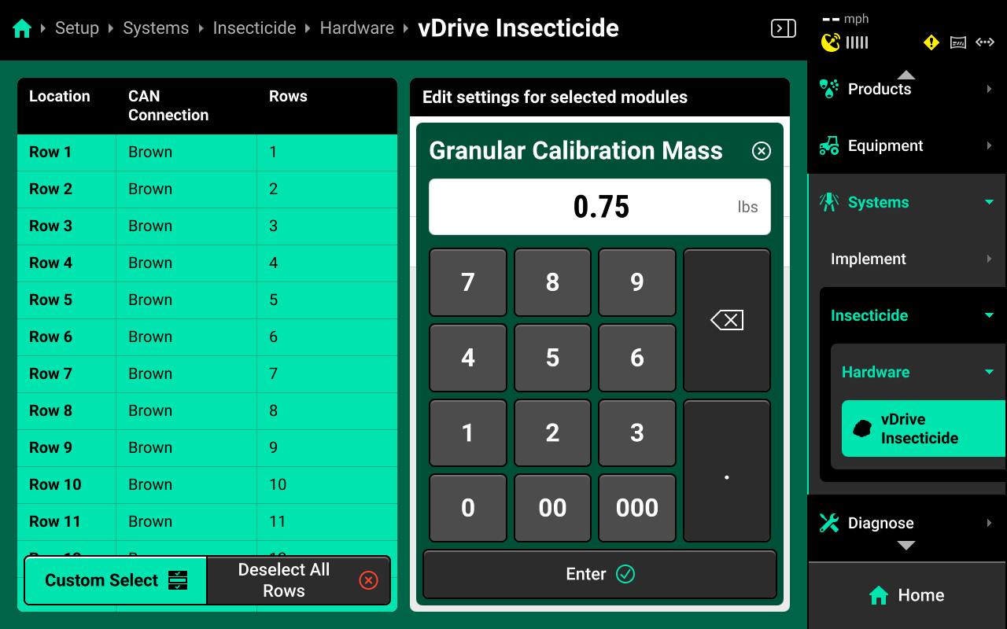Viewport: 1007px width, 629px height.
Task: Click the home icon in breadcrumb
Action: click(22, 29)
